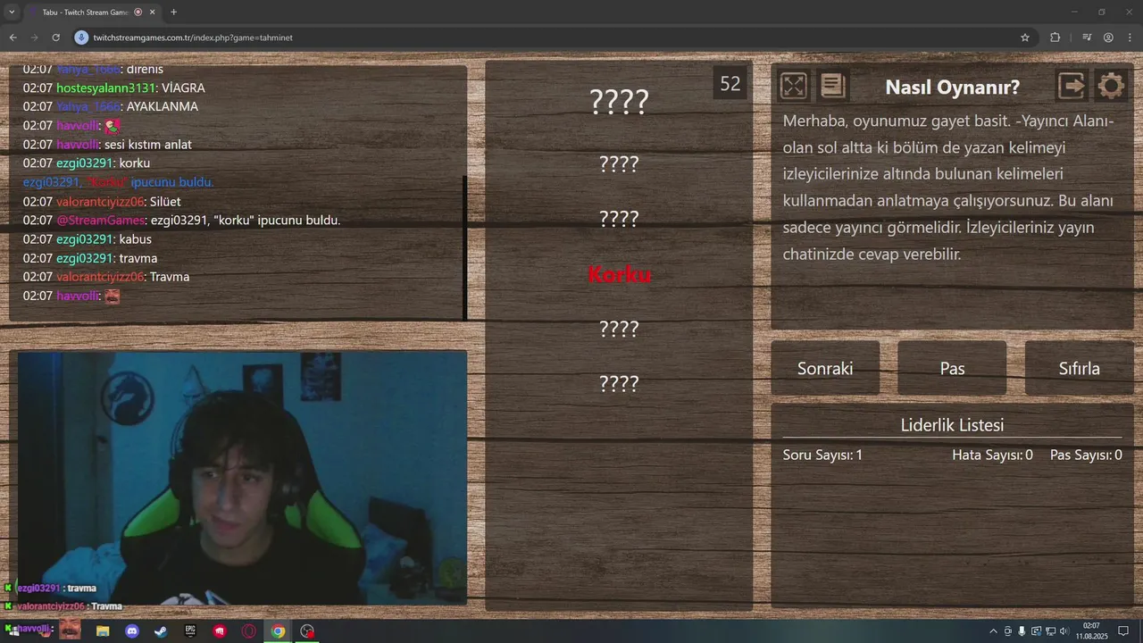1143x643 pixels.
Task: Open Epic Games Launcher from taskbar
Action: (190, 631)
